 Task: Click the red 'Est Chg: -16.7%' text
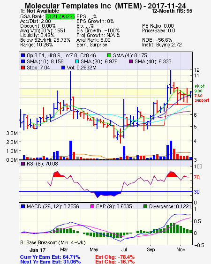click(115, 262)
